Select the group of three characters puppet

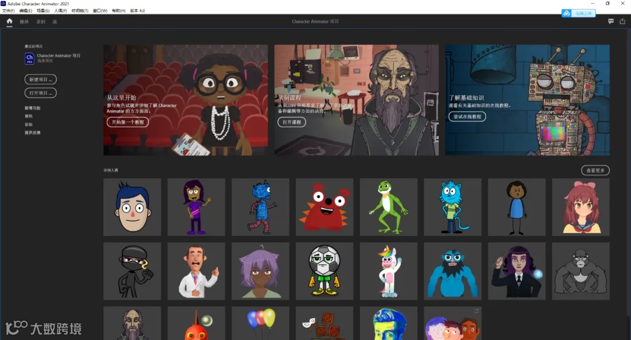point(453,323)
